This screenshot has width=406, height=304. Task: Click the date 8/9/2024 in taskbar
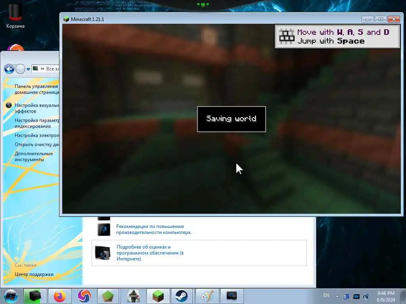386,300
